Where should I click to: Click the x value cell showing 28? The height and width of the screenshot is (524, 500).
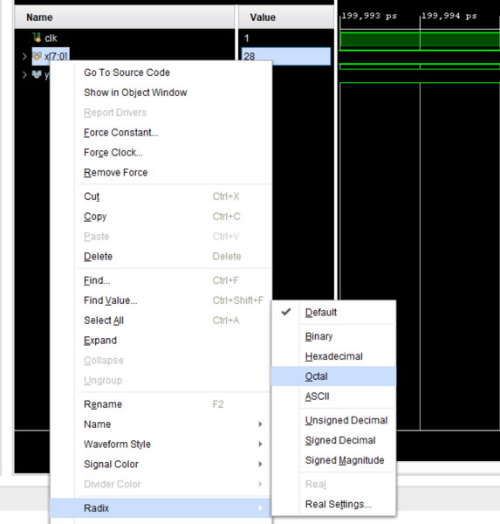point(286,56)
